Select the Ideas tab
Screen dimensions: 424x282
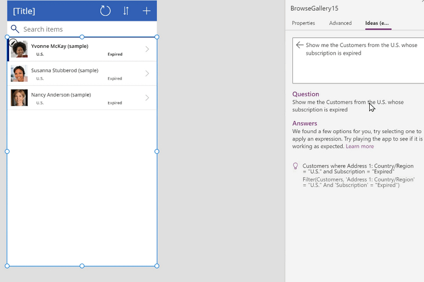[x=377, y=23]
